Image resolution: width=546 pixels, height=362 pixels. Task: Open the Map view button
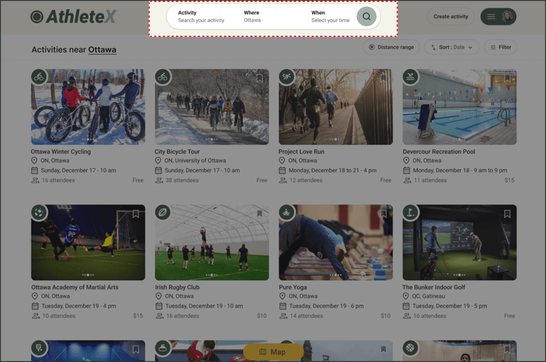coord(273,352)
